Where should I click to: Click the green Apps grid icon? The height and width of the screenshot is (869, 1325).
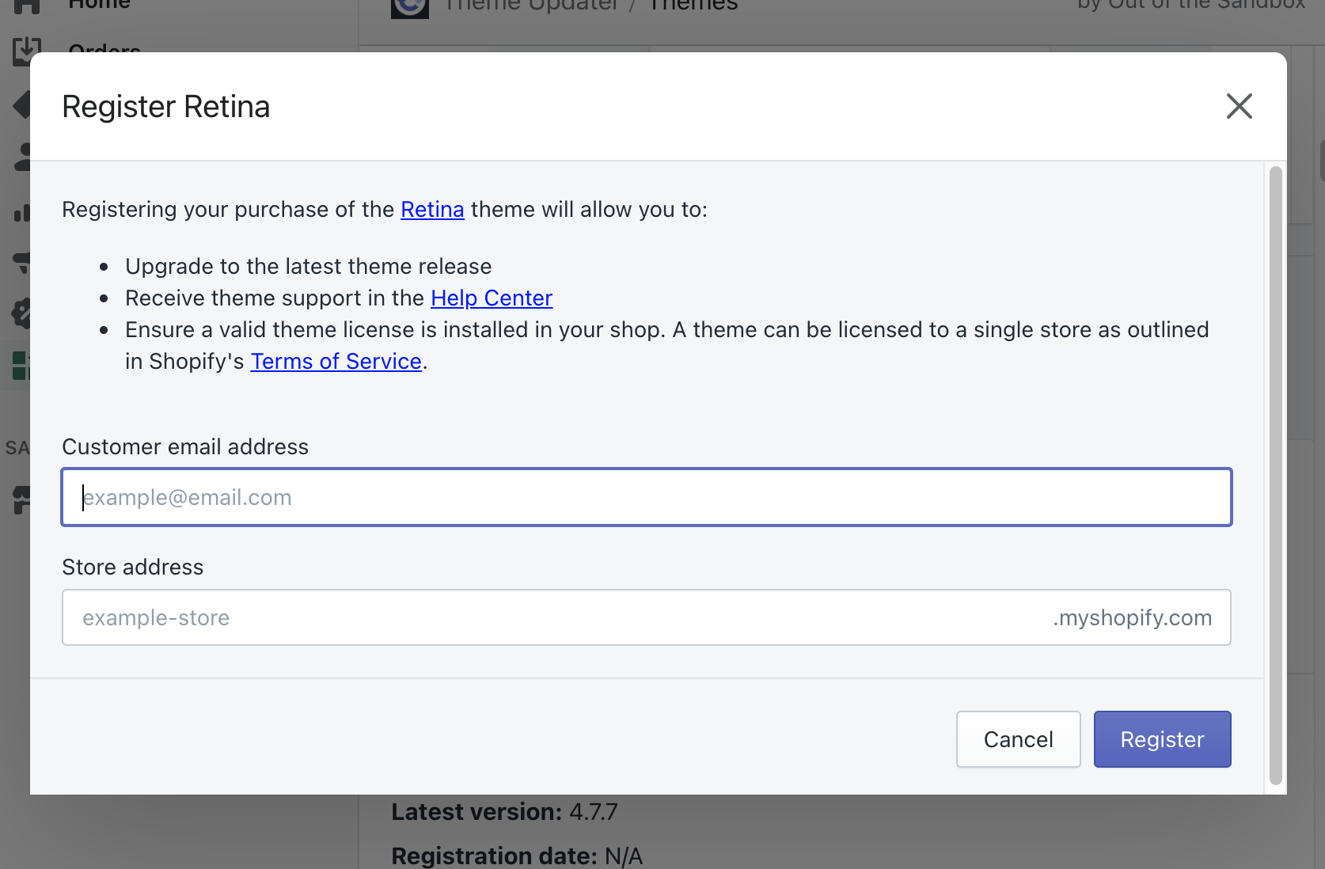click(21, 366)
